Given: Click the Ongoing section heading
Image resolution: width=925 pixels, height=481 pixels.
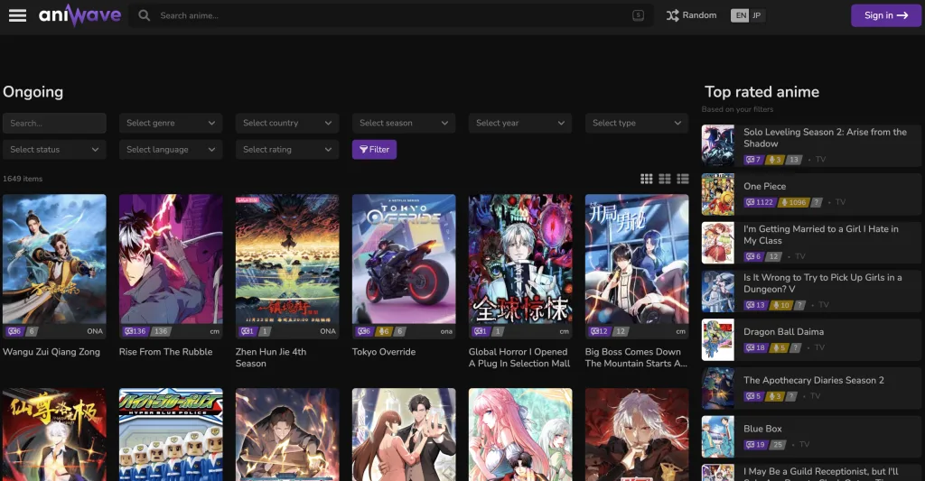Looking at the screenshot, I should pos(33,92).
